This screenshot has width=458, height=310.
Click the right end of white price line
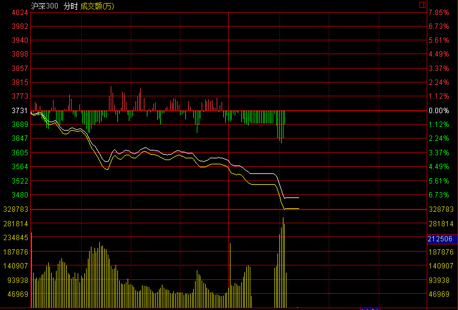tap(298, 197)
